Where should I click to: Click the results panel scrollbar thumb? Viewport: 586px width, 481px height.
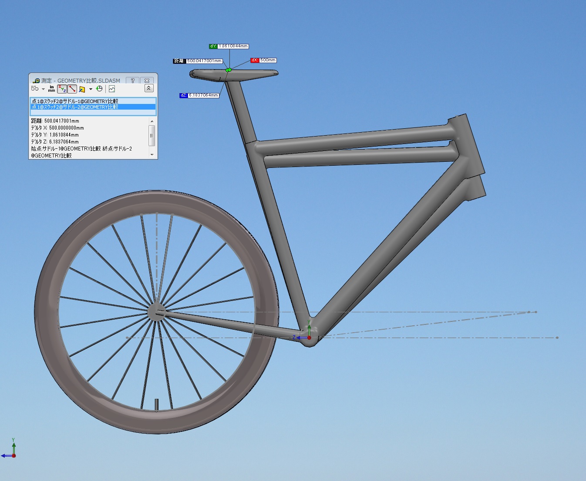tap(152, 135)
